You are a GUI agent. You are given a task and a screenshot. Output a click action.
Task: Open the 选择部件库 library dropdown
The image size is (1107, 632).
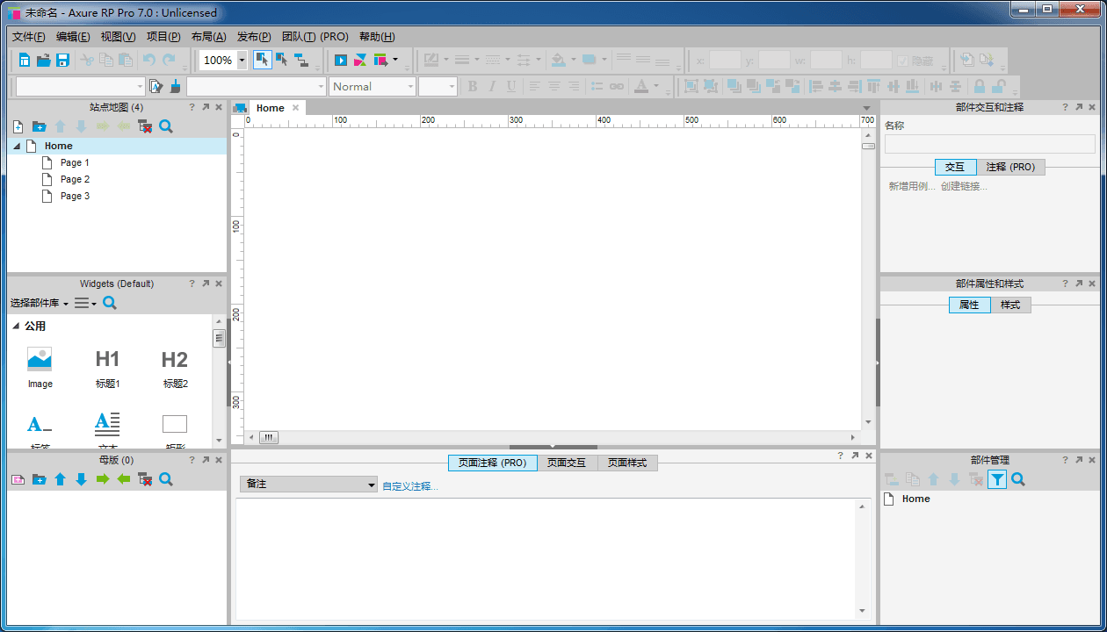pos(40,303)
